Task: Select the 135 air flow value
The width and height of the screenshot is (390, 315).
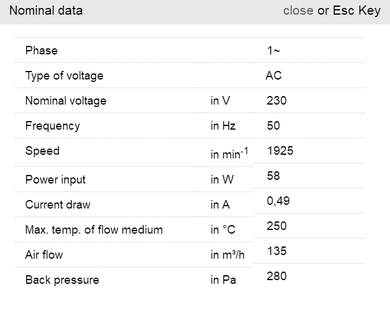Action: pyautogui.click(x=276, y=251)
